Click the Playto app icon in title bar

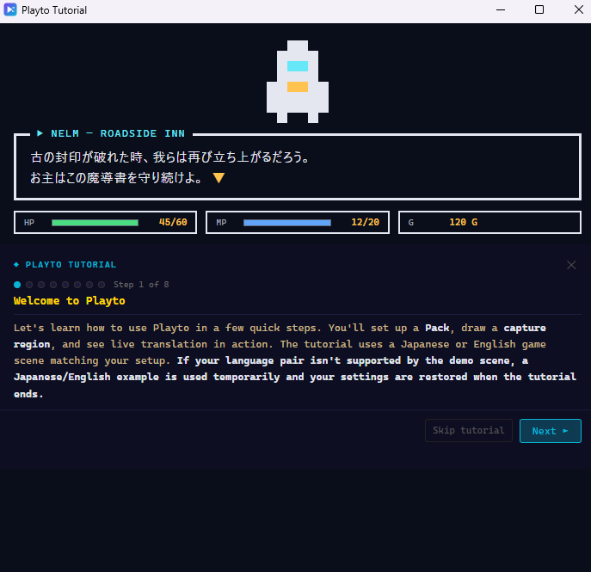10,9
